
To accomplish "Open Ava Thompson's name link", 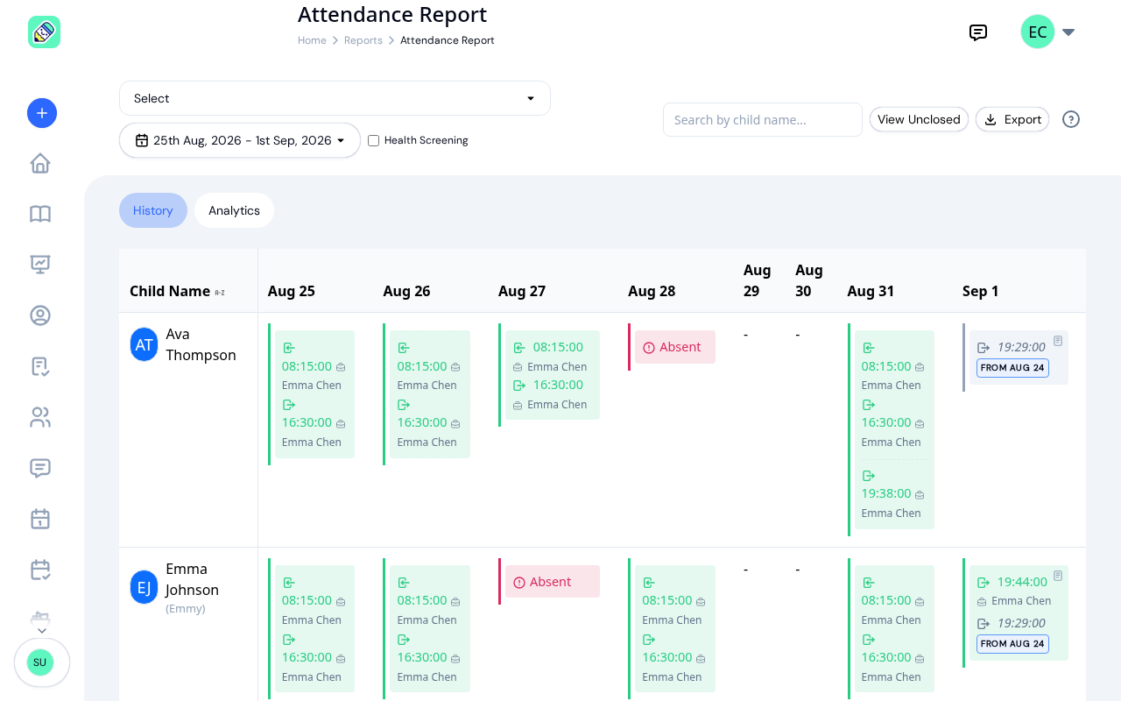I will point(201,344).
